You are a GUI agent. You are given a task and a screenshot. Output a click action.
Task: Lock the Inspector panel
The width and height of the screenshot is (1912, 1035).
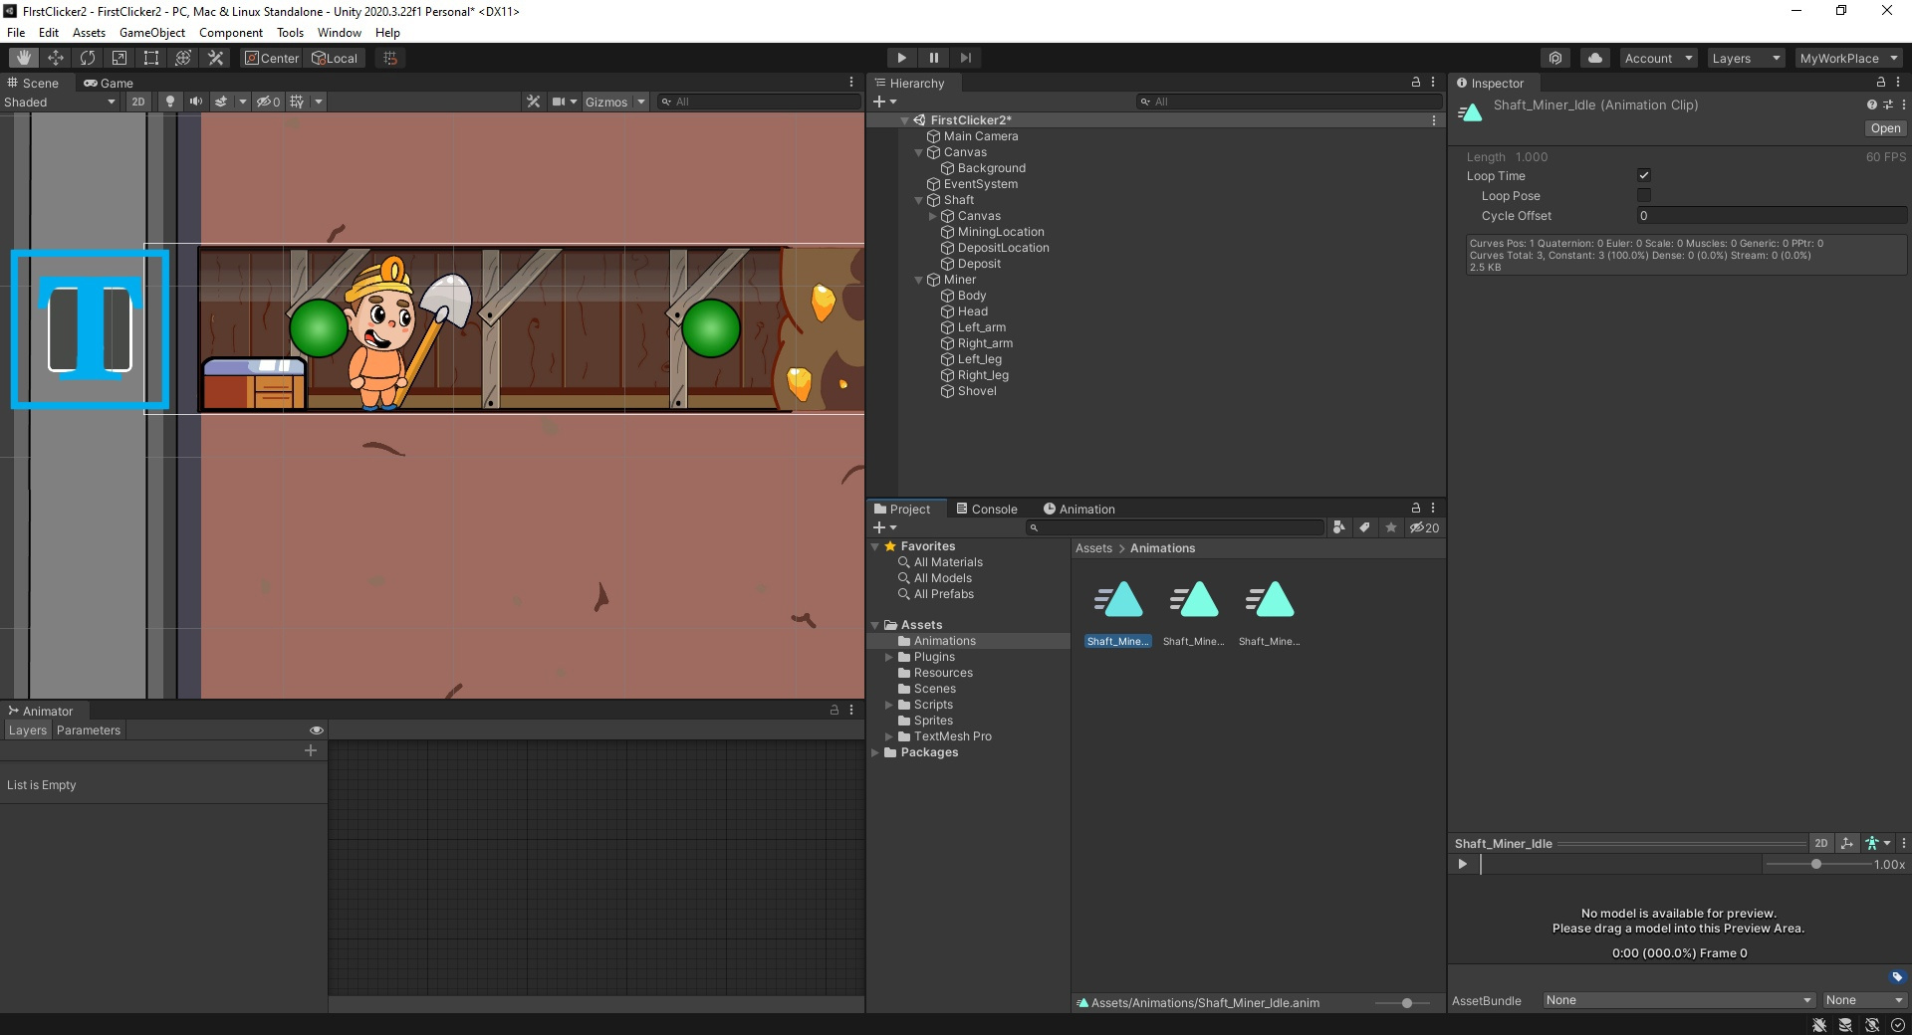click(x=1881, y=83)
